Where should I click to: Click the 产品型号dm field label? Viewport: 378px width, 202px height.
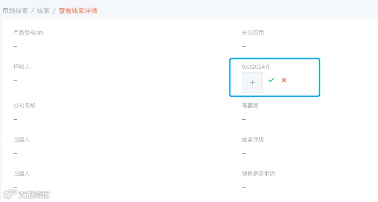(x=29, y=33)
